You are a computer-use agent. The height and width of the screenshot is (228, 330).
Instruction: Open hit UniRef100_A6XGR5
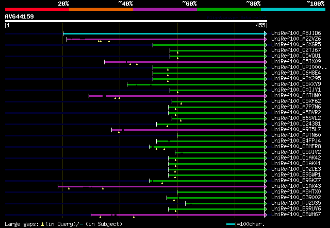296,45
